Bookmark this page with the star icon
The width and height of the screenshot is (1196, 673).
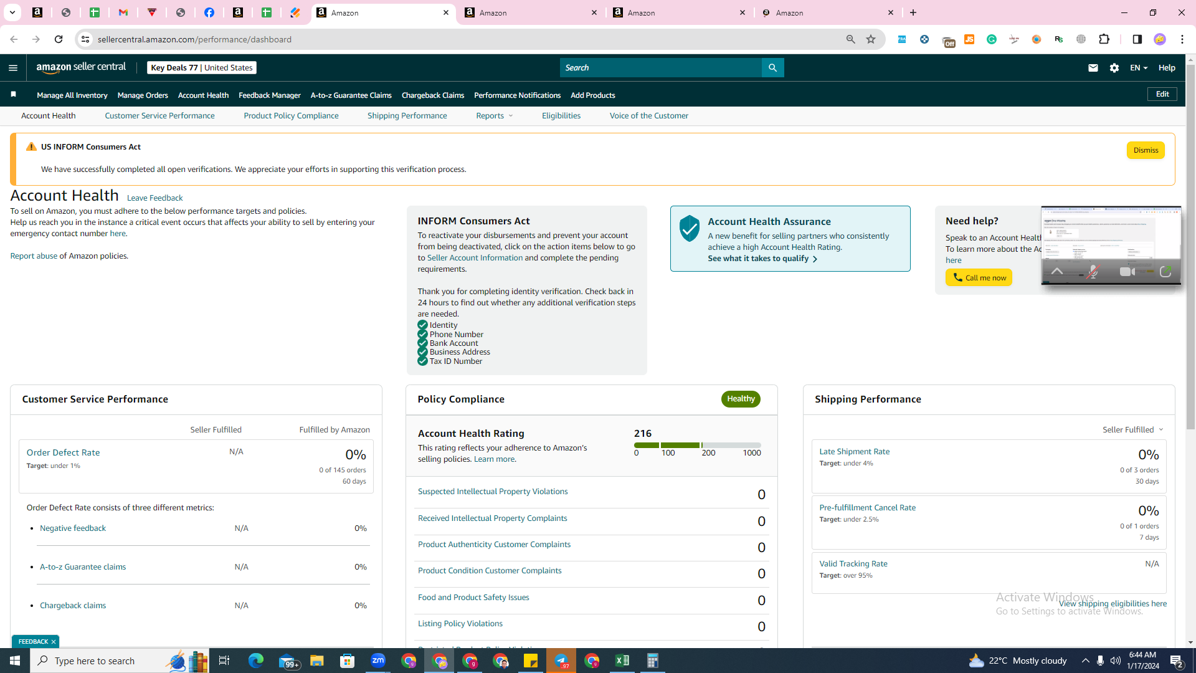871,39
